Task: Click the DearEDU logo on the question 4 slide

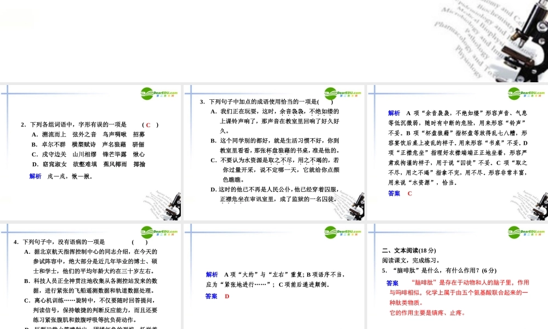Action: point(159,232)
